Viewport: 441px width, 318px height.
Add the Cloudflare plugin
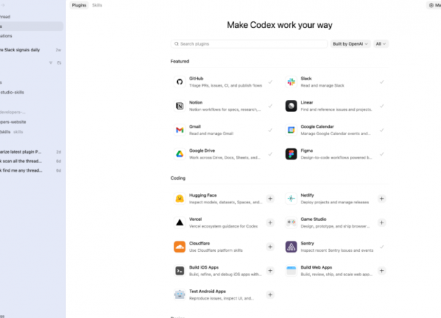(270, 247)
